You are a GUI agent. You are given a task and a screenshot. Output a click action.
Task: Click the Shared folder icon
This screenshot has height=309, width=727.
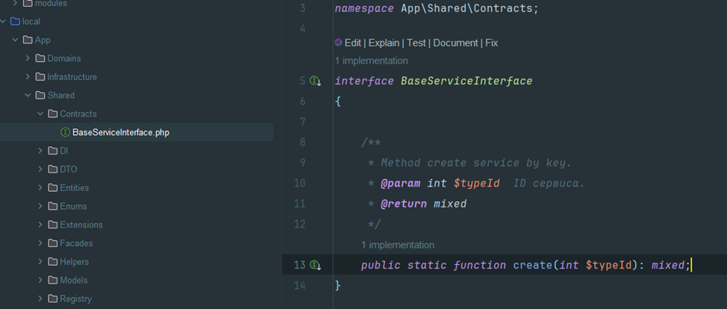click(x=40, y=95)
